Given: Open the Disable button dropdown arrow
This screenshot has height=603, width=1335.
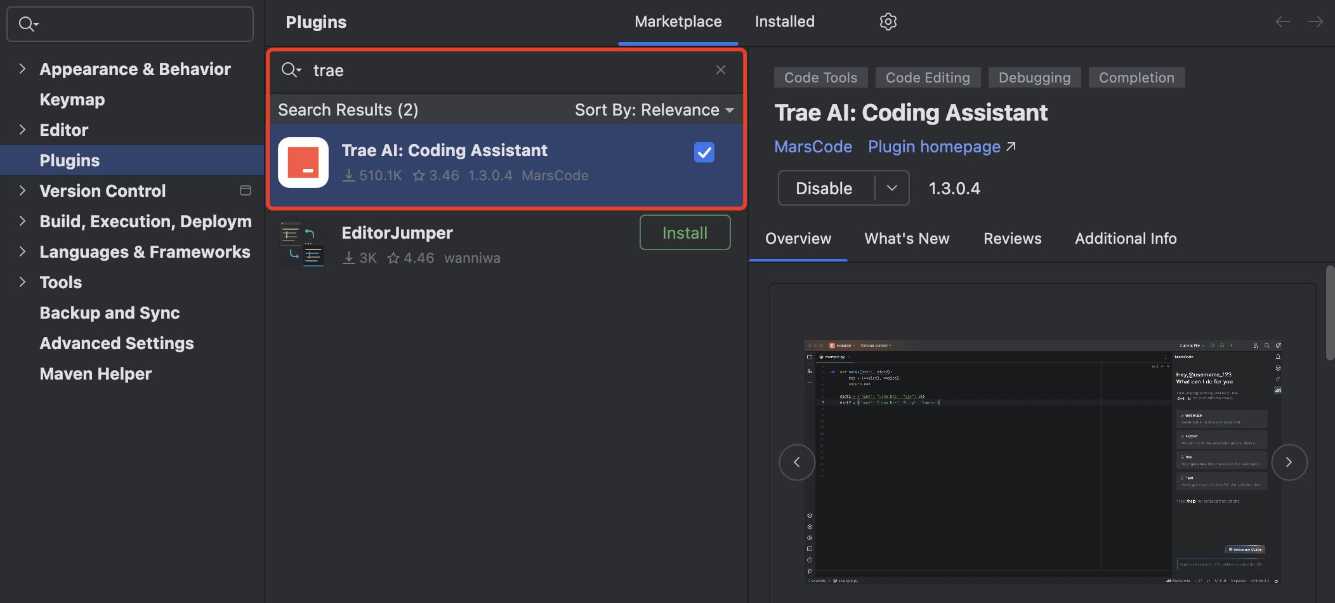Looking at the screenshot, I should click(891, 188).
